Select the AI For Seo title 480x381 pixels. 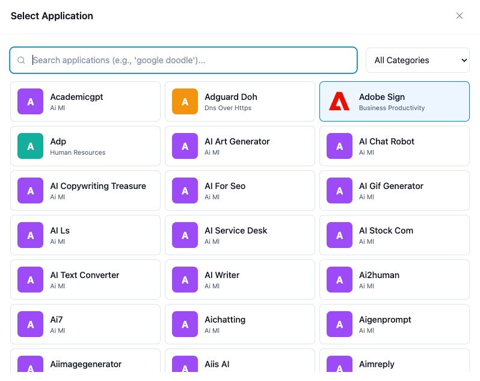point(225,186)
